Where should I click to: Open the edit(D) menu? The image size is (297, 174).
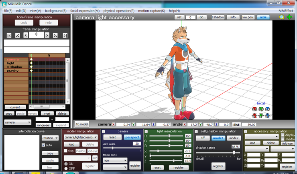coord(21,11)
